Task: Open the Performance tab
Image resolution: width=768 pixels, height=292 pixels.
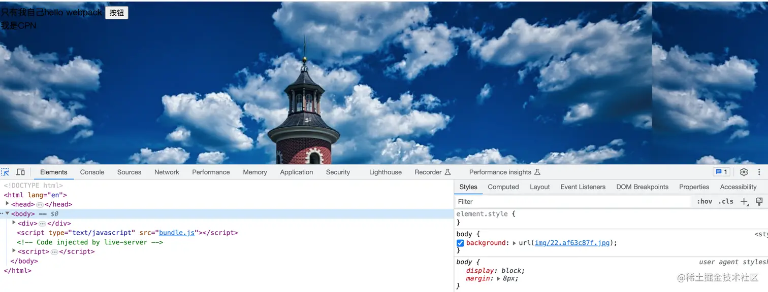Action: tap(211, 172)
